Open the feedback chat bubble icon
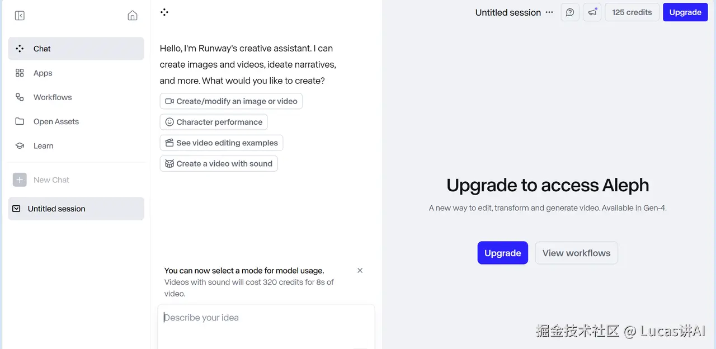The height and width of the screenshot is (349, 716). (570, 12)
